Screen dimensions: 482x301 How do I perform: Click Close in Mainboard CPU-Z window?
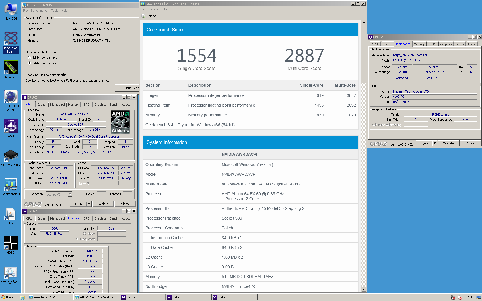point(471,143)
